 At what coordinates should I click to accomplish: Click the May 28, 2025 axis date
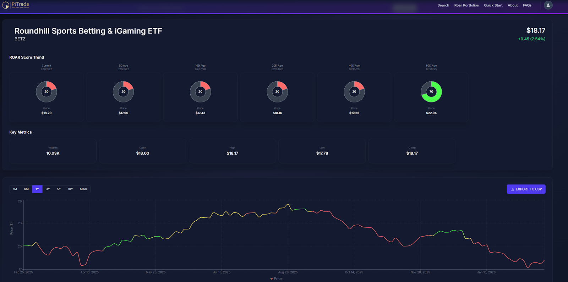point(155,272)
